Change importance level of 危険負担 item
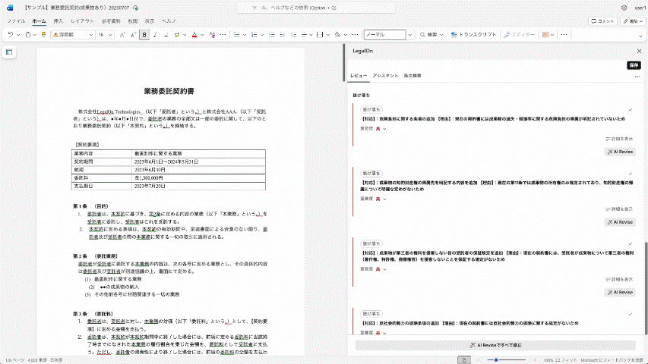Viewport: 648px width, 364px height. coord(381,129)
